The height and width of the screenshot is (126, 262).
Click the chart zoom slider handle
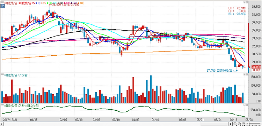tap(249, 124)
